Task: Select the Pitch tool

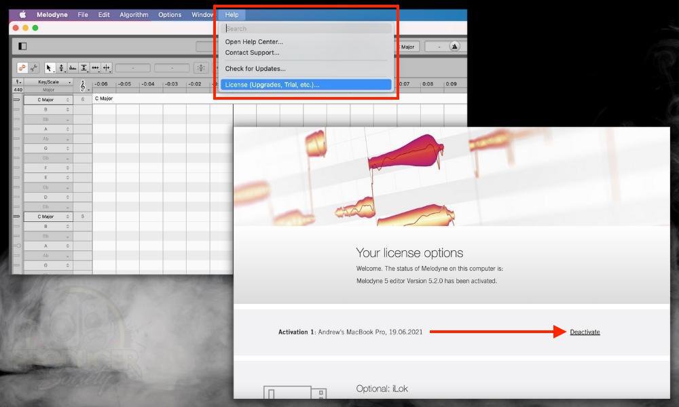Action: click(x=61, y=68)
